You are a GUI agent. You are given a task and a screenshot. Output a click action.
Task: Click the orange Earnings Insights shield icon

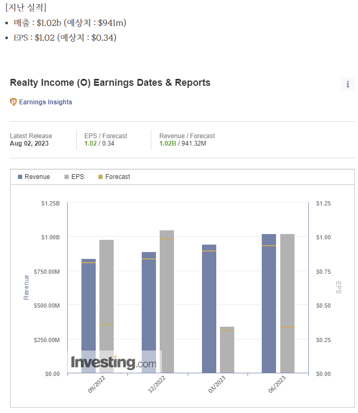click(x=13, y=102)
